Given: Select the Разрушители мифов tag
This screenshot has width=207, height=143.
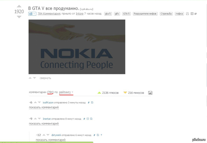Looking at the screenshot, I should click(145, 14).
